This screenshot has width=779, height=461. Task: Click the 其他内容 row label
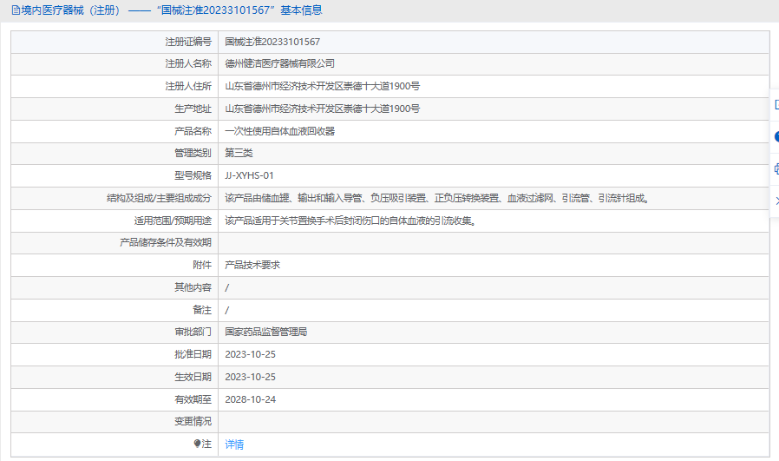coord(193,287)
